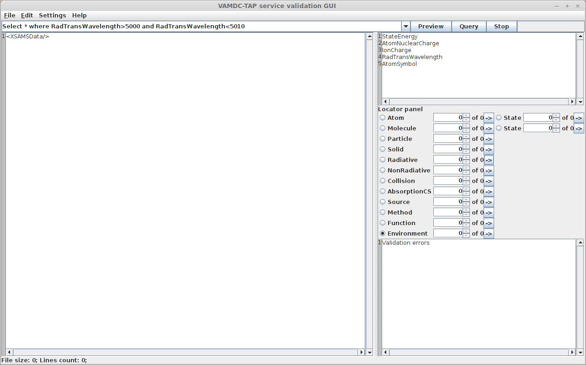Go to Atom element with arrow button

click(489, 118)
